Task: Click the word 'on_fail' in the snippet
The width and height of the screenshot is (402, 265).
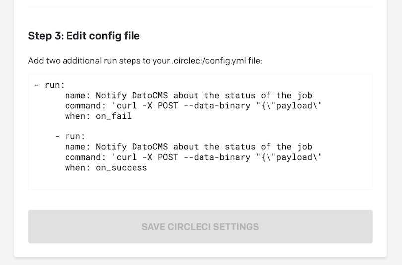Action: [114, 116]
